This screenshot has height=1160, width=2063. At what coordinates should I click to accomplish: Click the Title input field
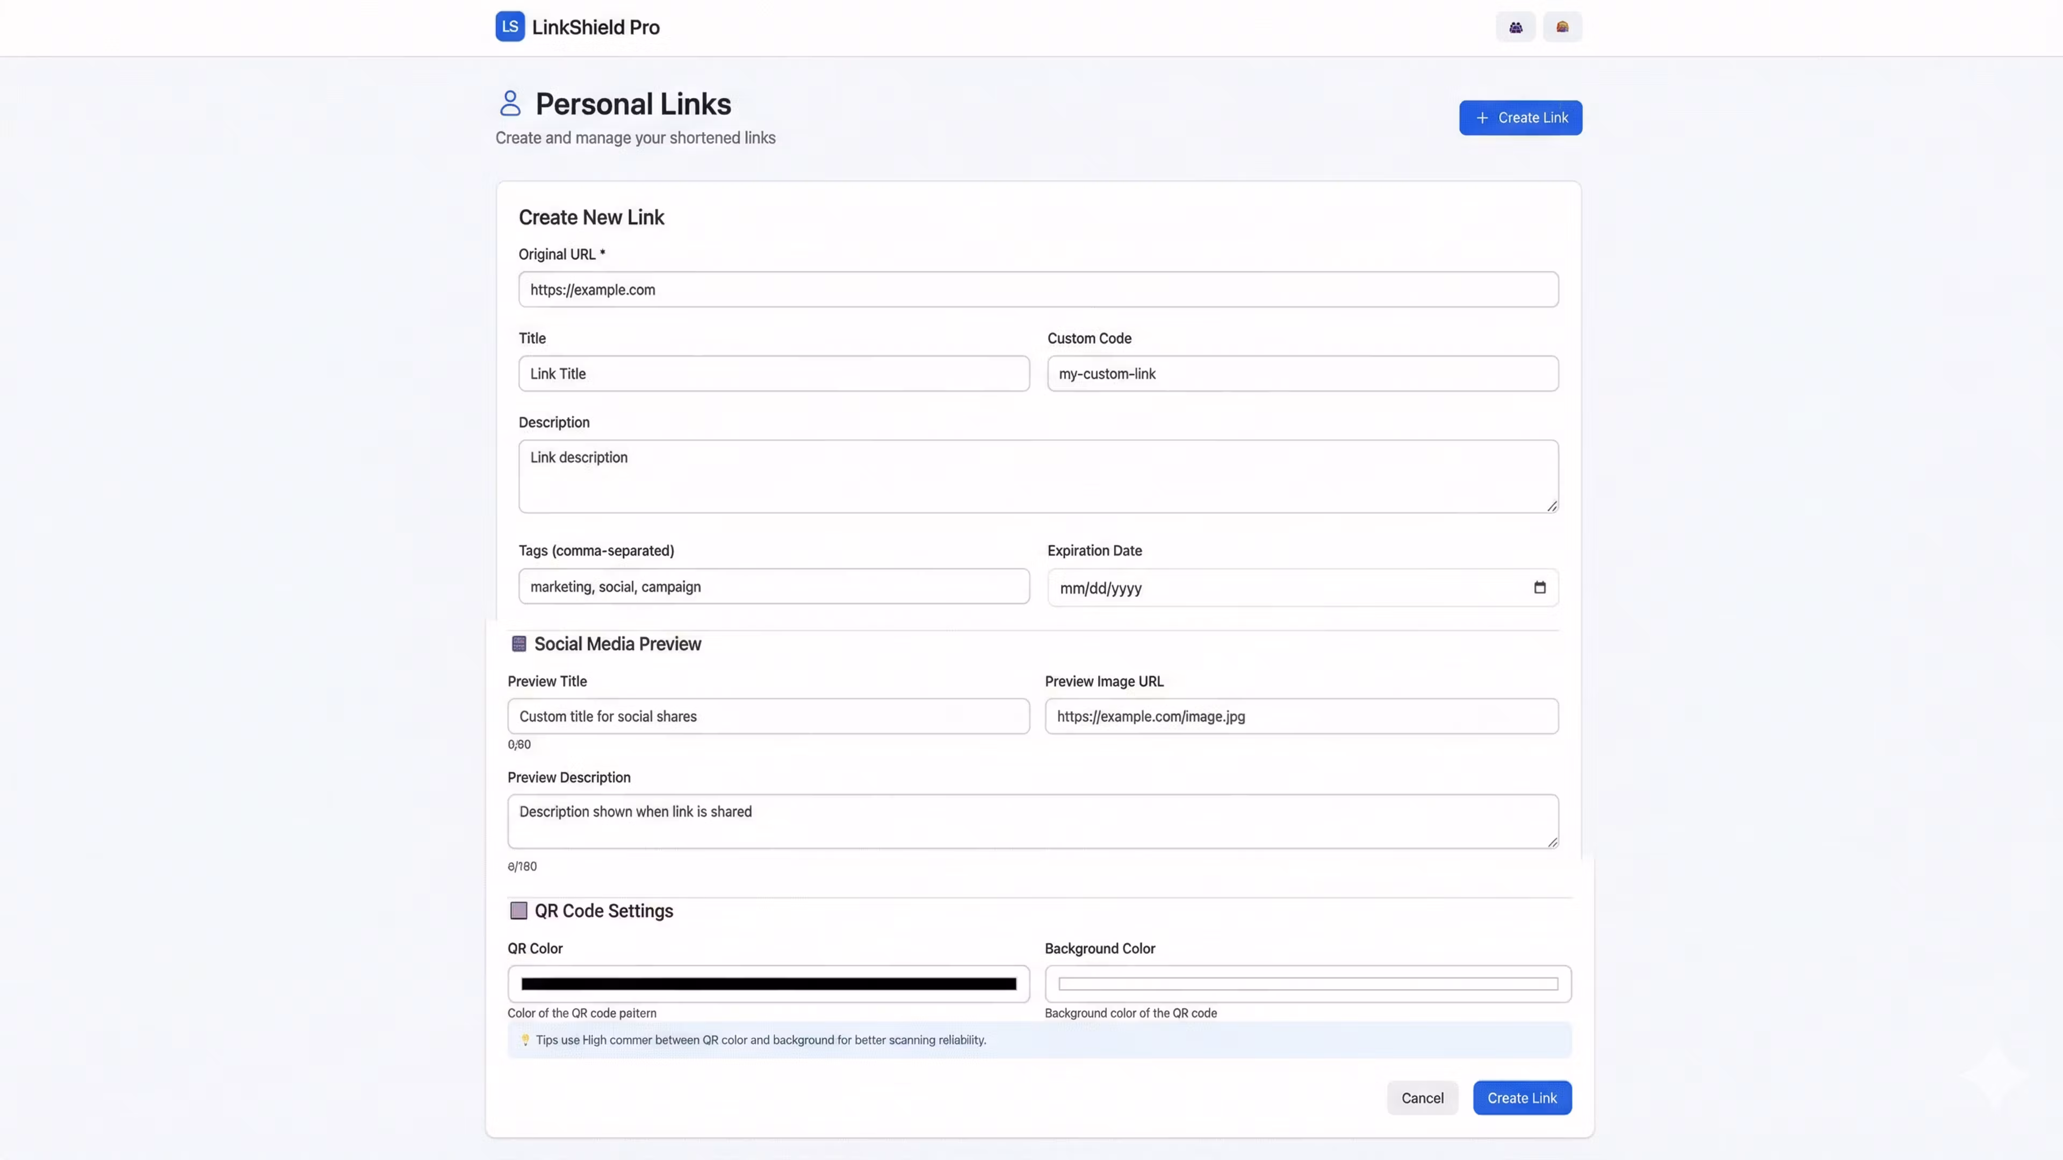[774, 374]
